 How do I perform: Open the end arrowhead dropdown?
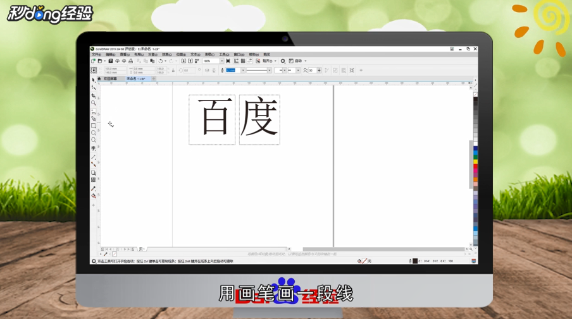pyautogui.click(x=298, y=70)
